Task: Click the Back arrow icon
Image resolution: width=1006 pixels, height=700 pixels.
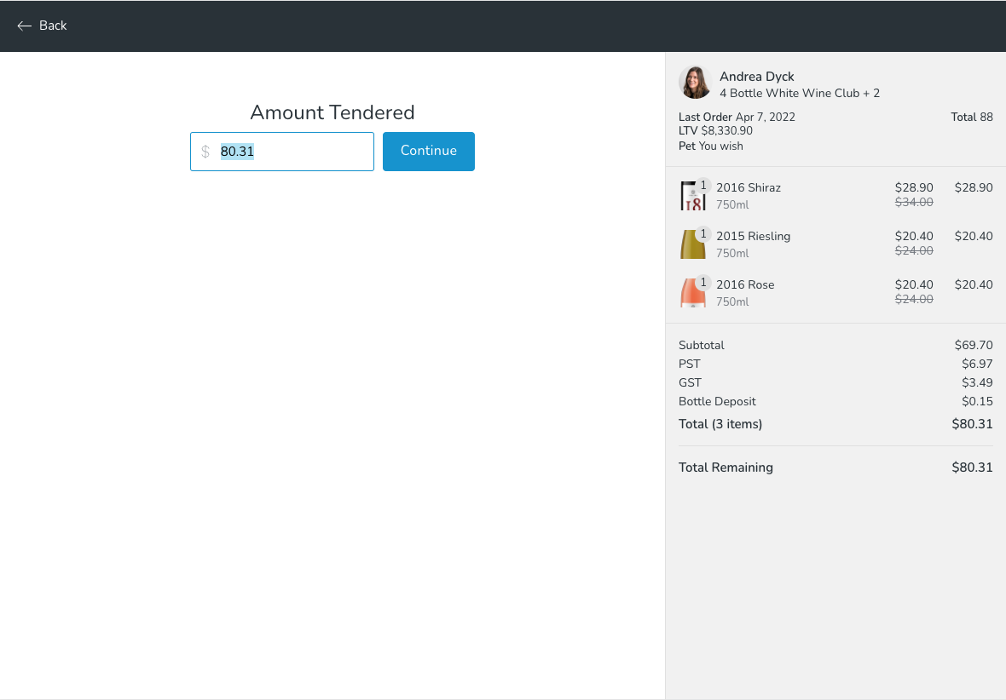Action: (x=24, y=26)
